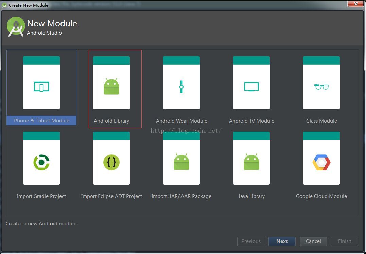The height and width of the screenshot is (254, 366).
Task: Click the 'Android Wear Module' label
Action: pos(181,121)
